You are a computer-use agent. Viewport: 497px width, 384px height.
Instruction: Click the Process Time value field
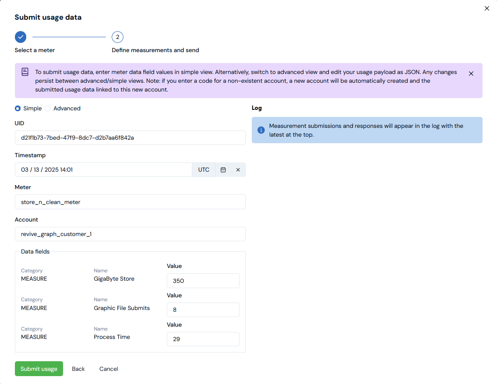tap(203, 339)
